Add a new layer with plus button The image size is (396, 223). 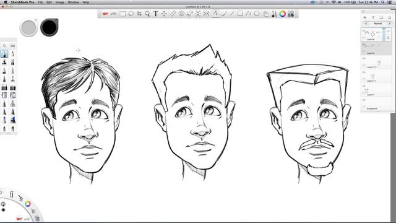coord(364,17)
